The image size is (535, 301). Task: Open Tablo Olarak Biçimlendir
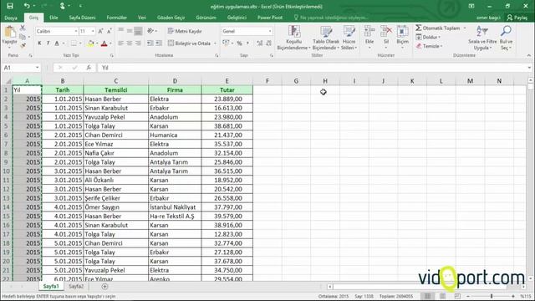(x=326, y=38)
